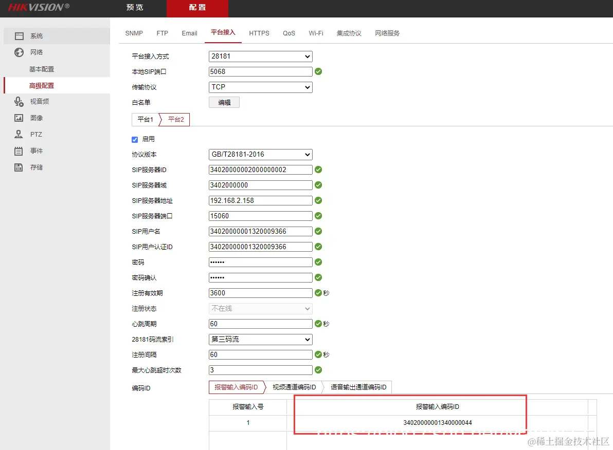Image resolution: width=613 pixels, height=450 pixels.
Task: Switch to the 平台1 tab
Action: tap(145, 119)
